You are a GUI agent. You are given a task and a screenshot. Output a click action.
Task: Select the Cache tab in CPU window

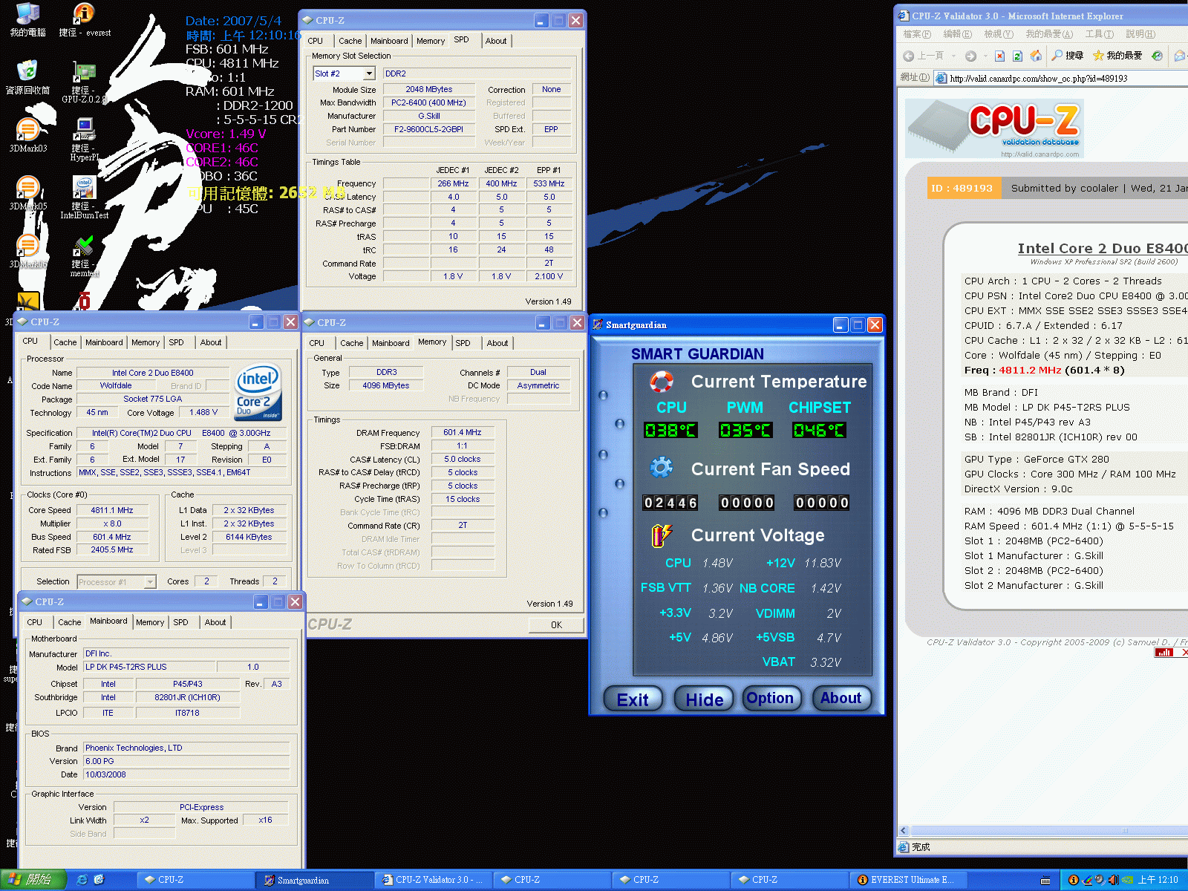65,342
